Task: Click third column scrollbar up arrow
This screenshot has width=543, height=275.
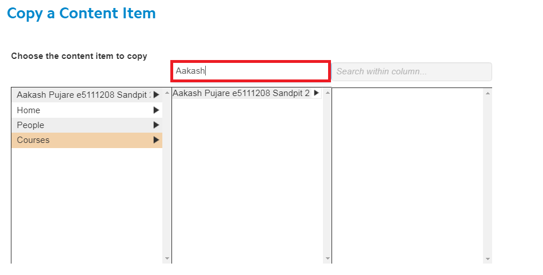Action: pyautogui.click(x=488, y=93)
